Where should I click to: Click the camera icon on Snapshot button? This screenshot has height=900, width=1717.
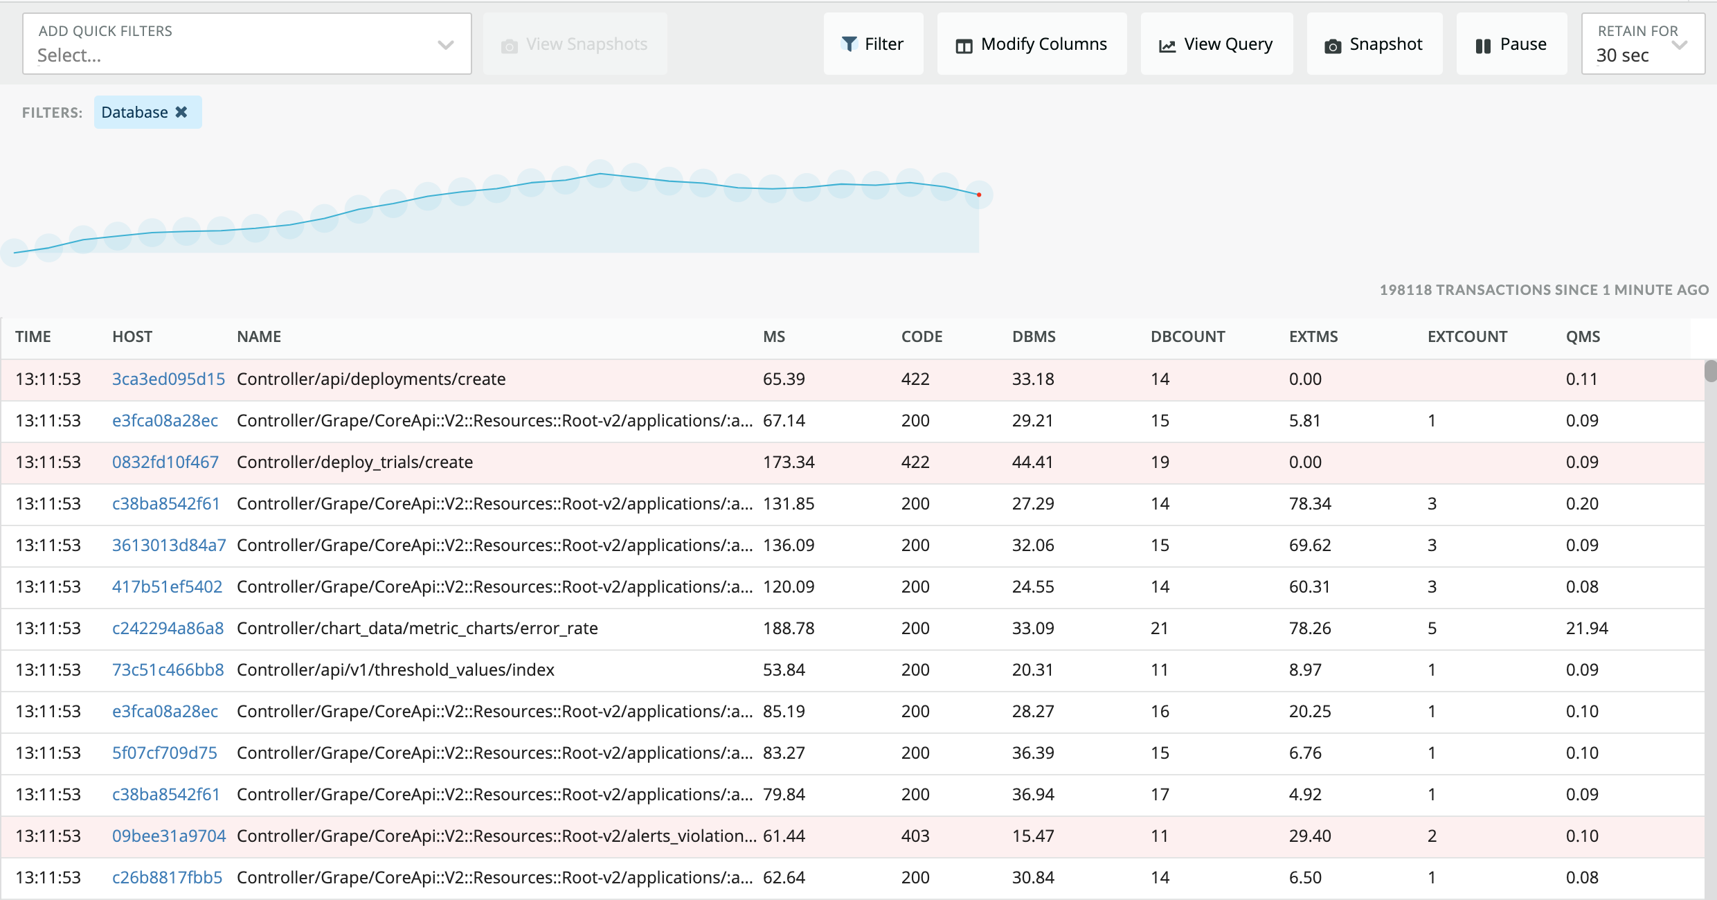point(1332,46)
